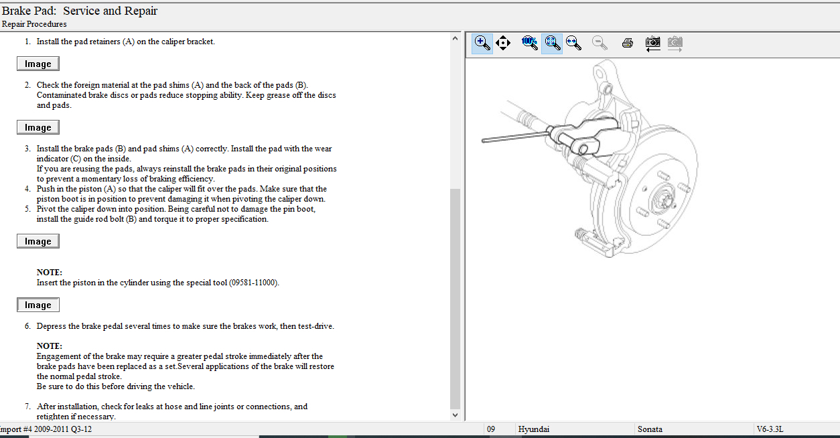Print the brake diagram image
This screenshot has width=840, height=438.
[628, 44]
